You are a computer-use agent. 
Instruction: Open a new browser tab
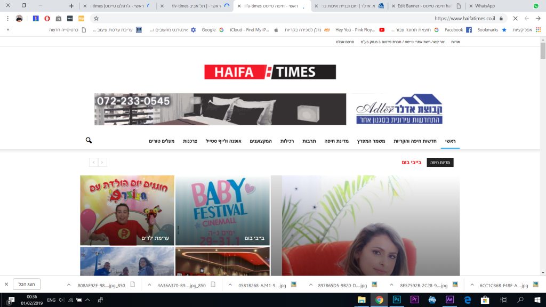[x=71, y=6]
